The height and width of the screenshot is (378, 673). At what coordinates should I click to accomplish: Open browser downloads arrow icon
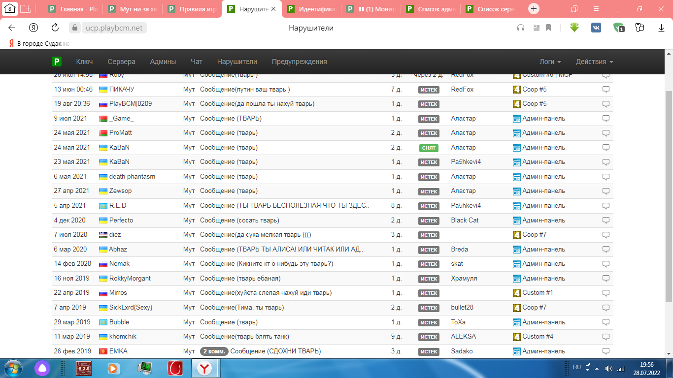click(x=662, y=28)
